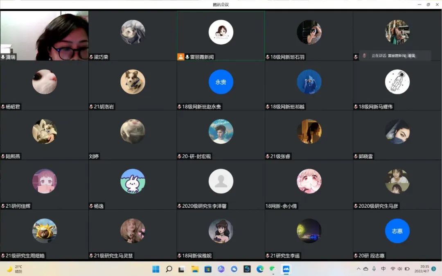Open the volume control in system tray
The width and height of the screenshot is (442, 276).
tap(400, 269)
